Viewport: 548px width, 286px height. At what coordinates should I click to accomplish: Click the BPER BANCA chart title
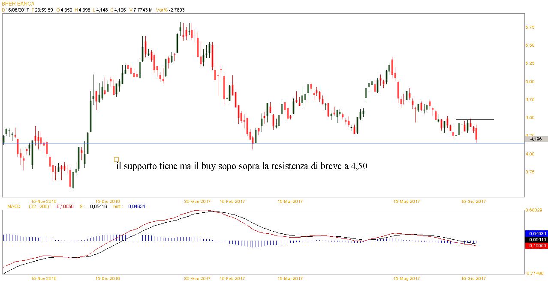[x=18, y=3]
